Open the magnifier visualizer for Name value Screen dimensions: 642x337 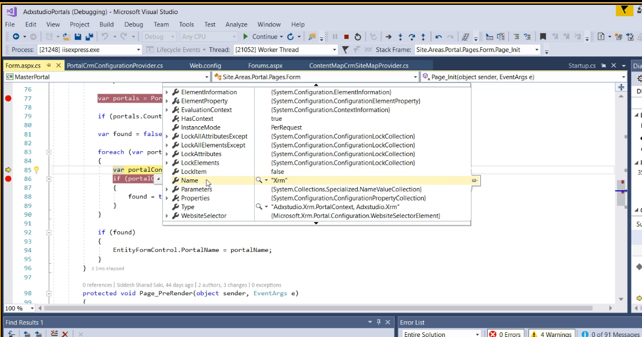tap(259, 180)
